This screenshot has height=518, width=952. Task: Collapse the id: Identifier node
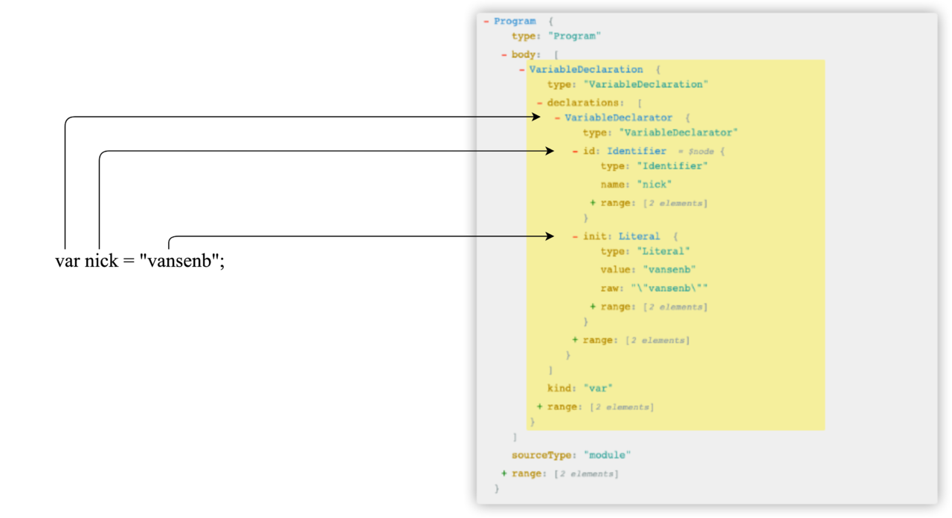click(576, 152)
